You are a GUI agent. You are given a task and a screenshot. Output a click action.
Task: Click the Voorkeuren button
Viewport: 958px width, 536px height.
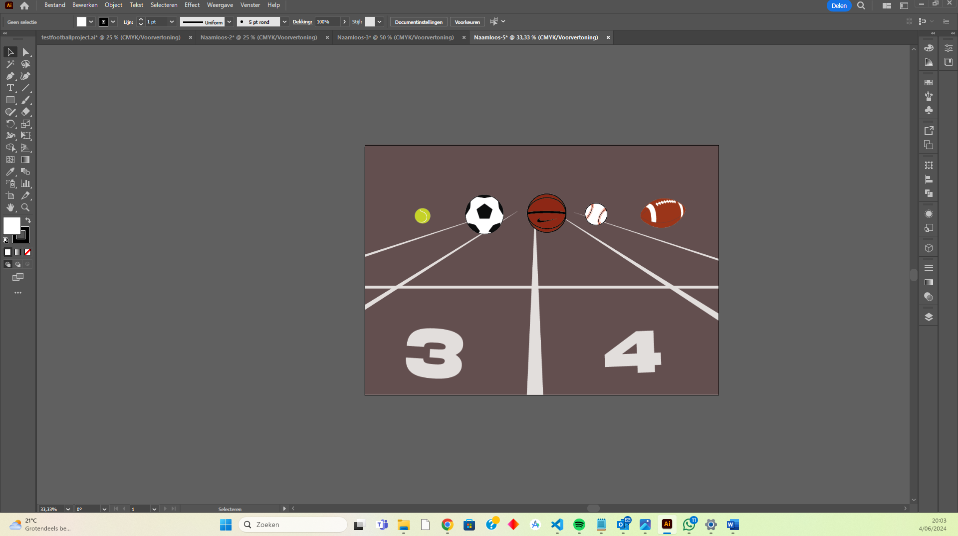coord(468,22)
